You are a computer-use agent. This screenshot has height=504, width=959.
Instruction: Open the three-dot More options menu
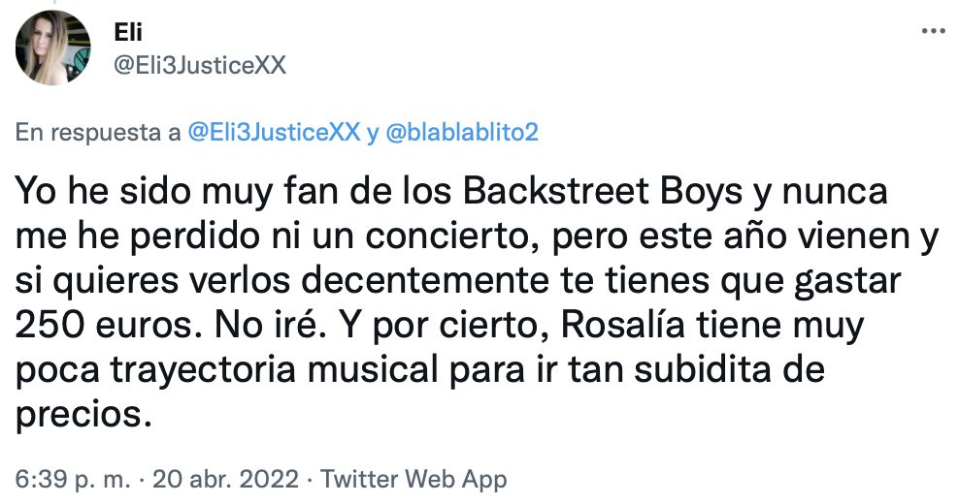pos(932,31)
